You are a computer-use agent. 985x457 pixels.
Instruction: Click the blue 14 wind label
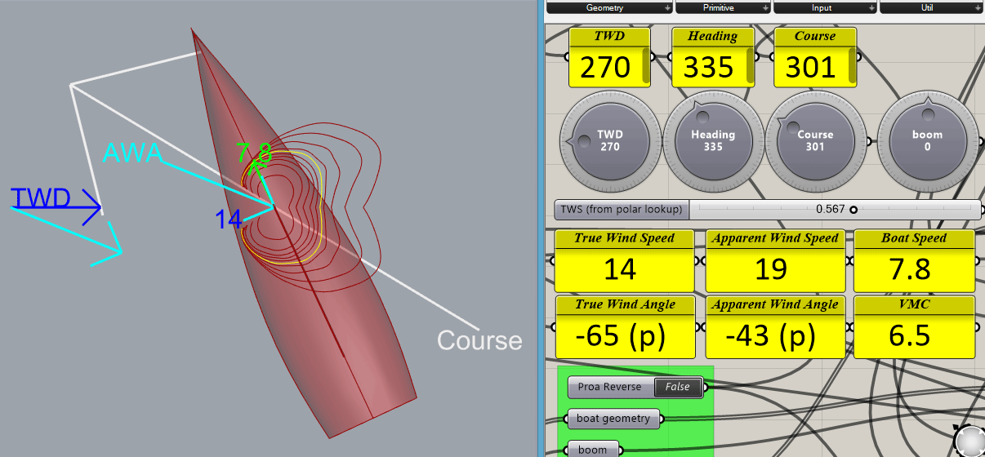click(x=229, y=219)
